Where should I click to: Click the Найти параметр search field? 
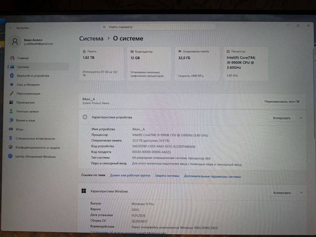(x=158, y=27)
